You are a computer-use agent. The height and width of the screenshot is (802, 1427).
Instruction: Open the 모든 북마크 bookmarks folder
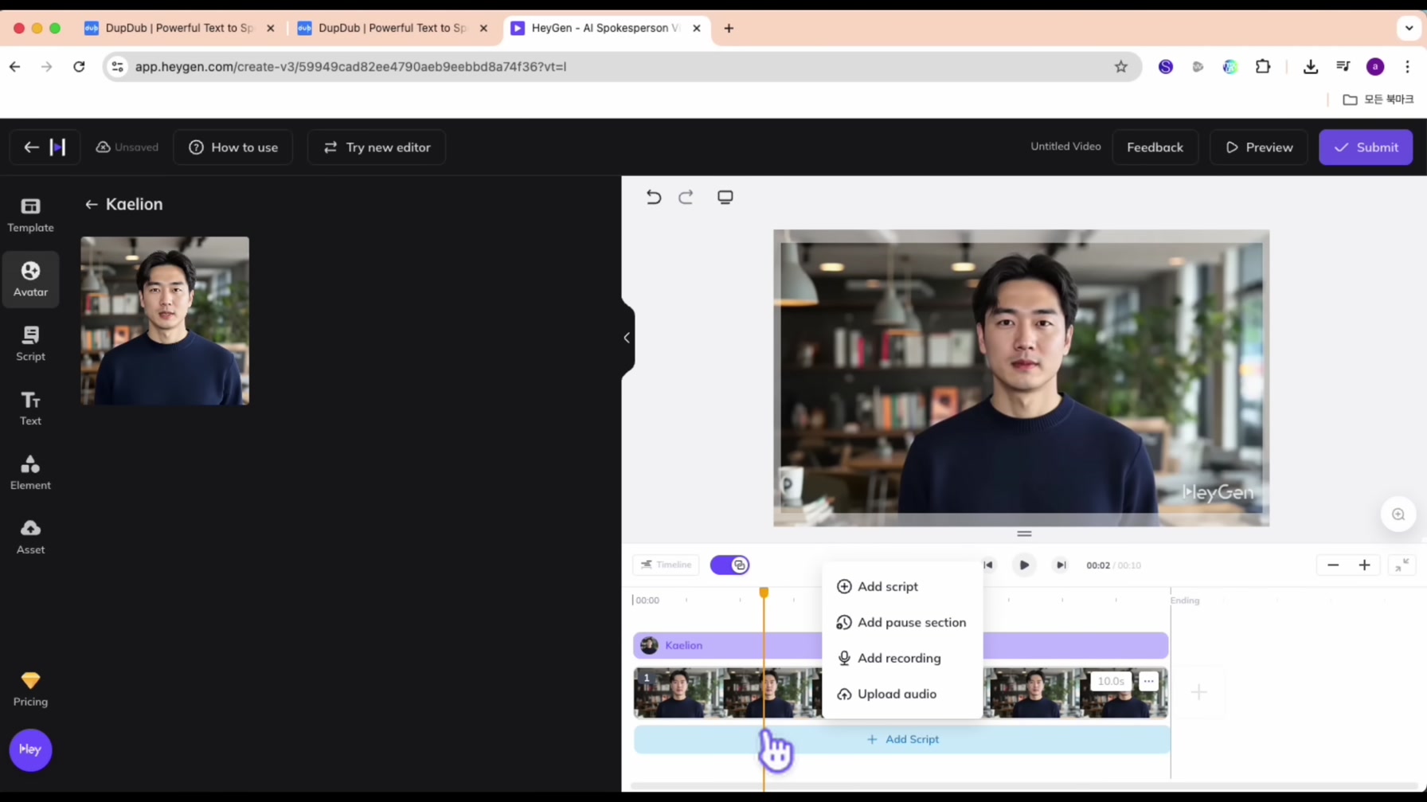1378,100
